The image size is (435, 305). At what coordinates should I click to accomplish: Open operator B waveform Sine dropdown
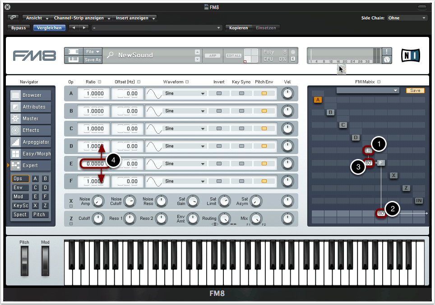185,111
